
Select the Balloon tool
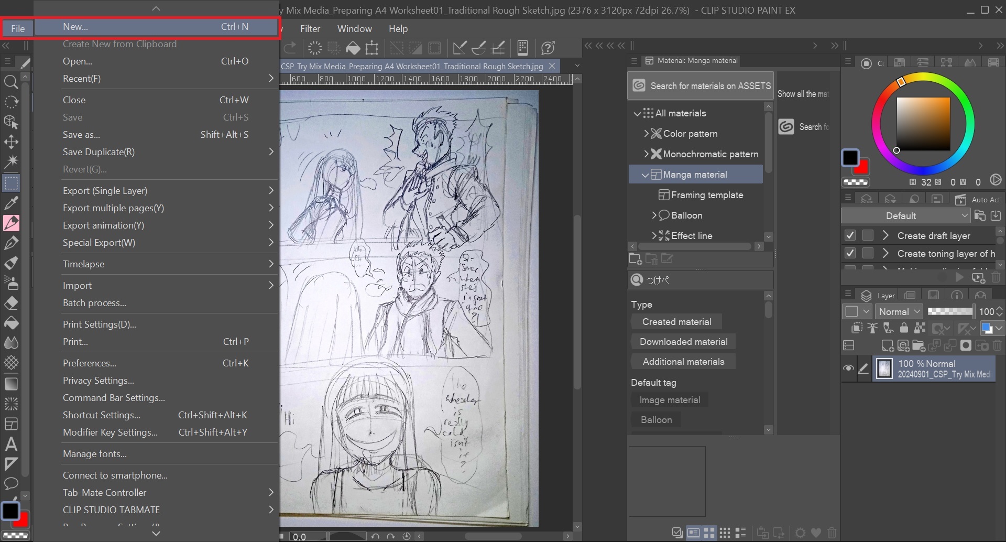click(11, 483)
